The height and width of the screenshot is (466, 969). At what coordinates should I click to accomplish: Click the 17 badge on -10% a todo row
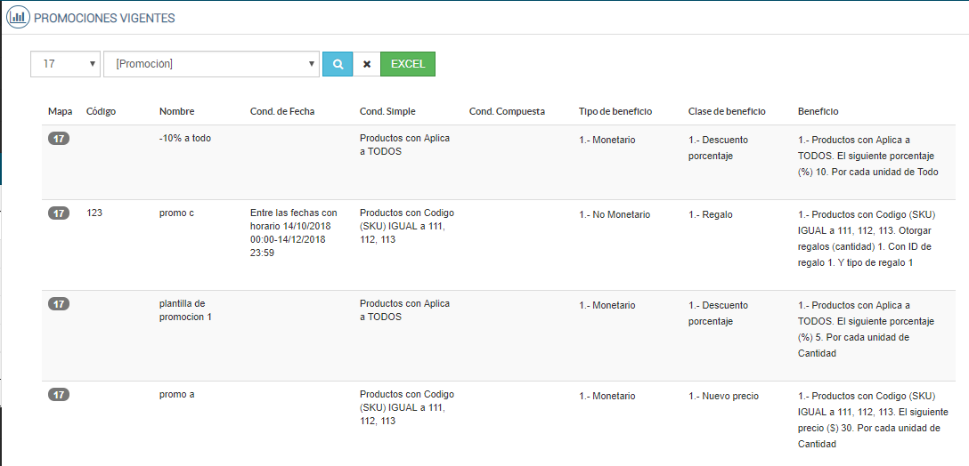[x=59, y=139]
